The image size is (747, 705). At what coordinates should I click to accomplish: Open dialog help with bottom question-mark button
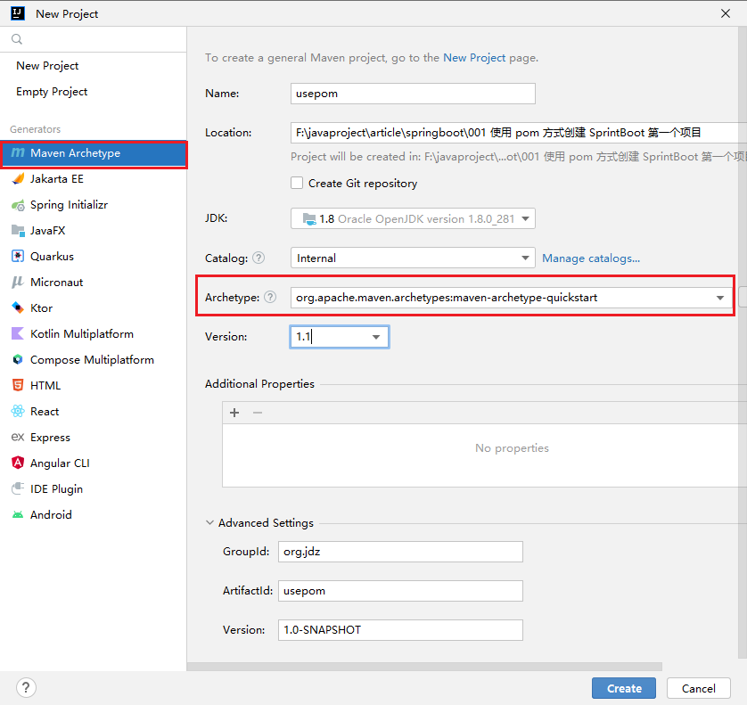click(26, 687)
